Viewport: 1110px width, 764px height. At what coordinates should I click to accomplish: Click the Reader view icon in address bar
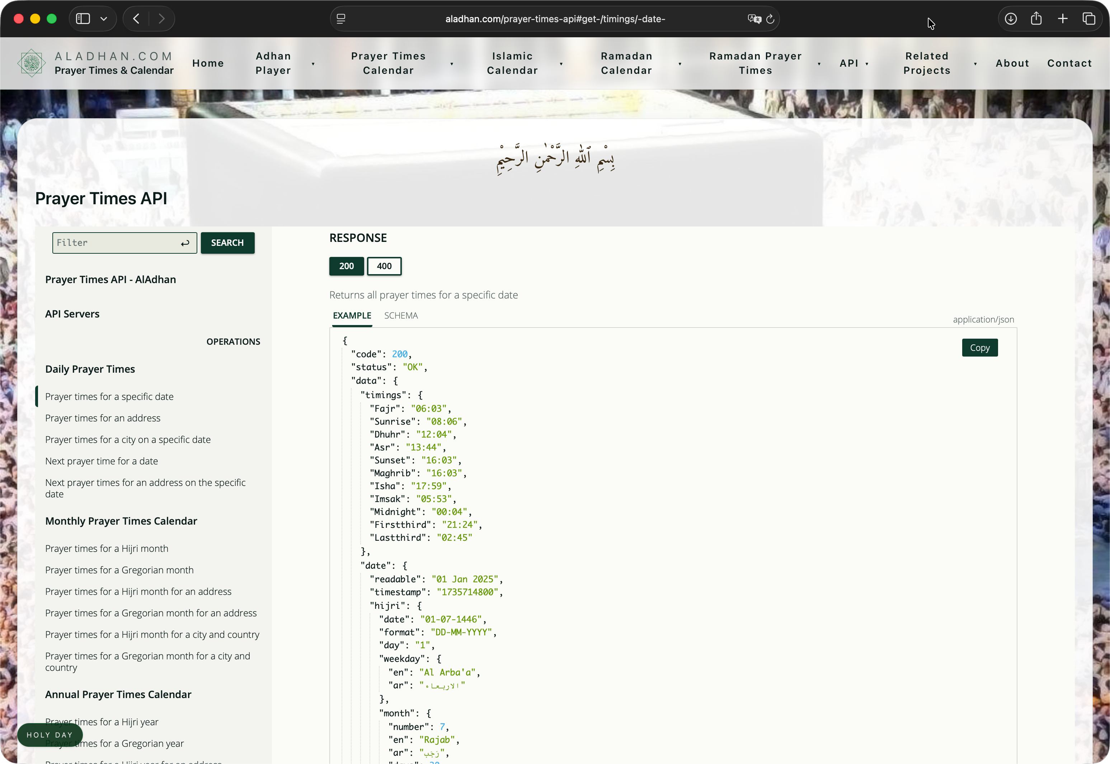[x=341, y=19]
